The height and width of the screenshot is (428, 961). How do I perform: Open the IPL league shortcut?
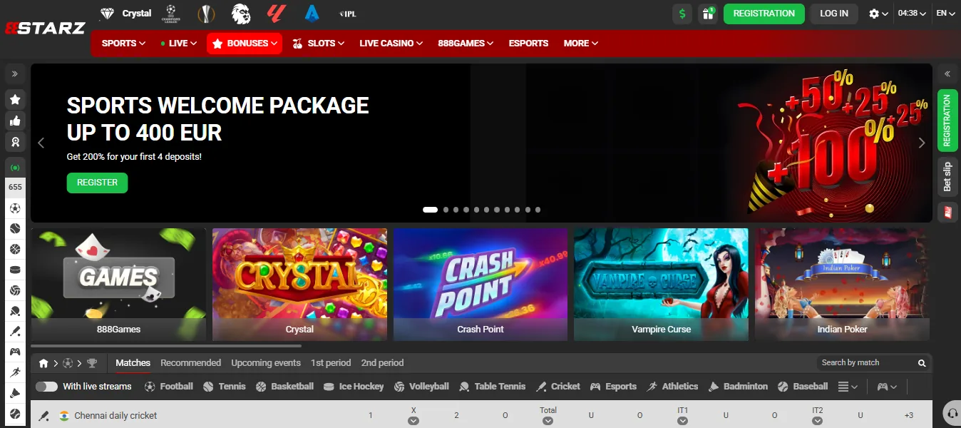coord(348,14)
